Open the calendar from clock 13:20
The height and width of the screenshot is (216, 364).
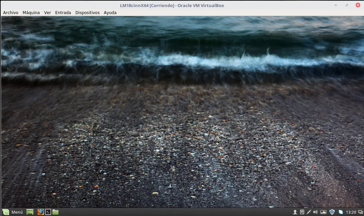351,212
